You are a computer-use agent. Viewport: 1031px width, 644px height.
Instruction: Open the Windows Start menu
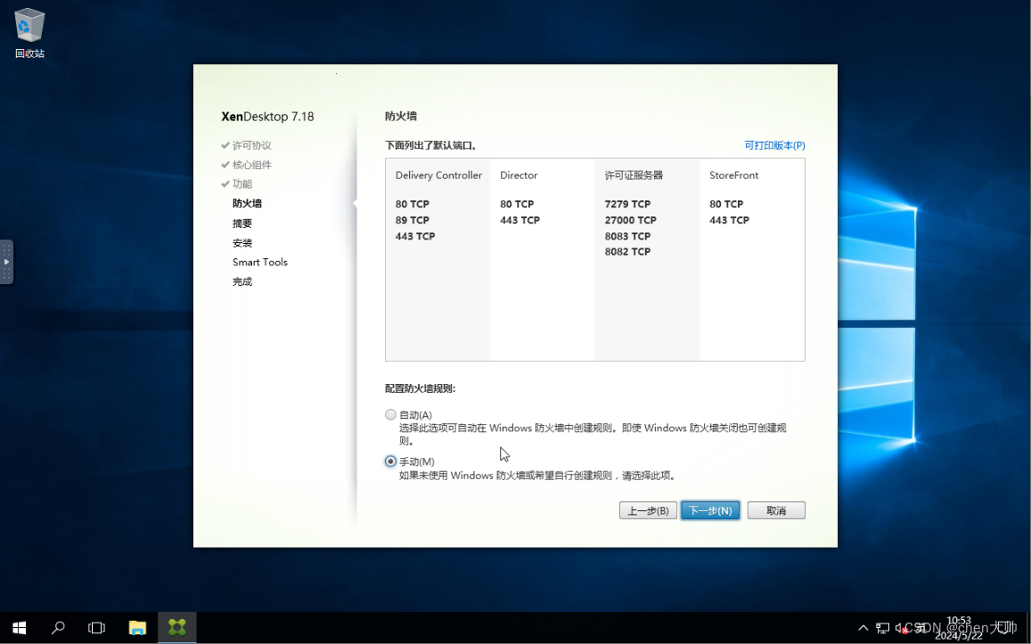19,628
